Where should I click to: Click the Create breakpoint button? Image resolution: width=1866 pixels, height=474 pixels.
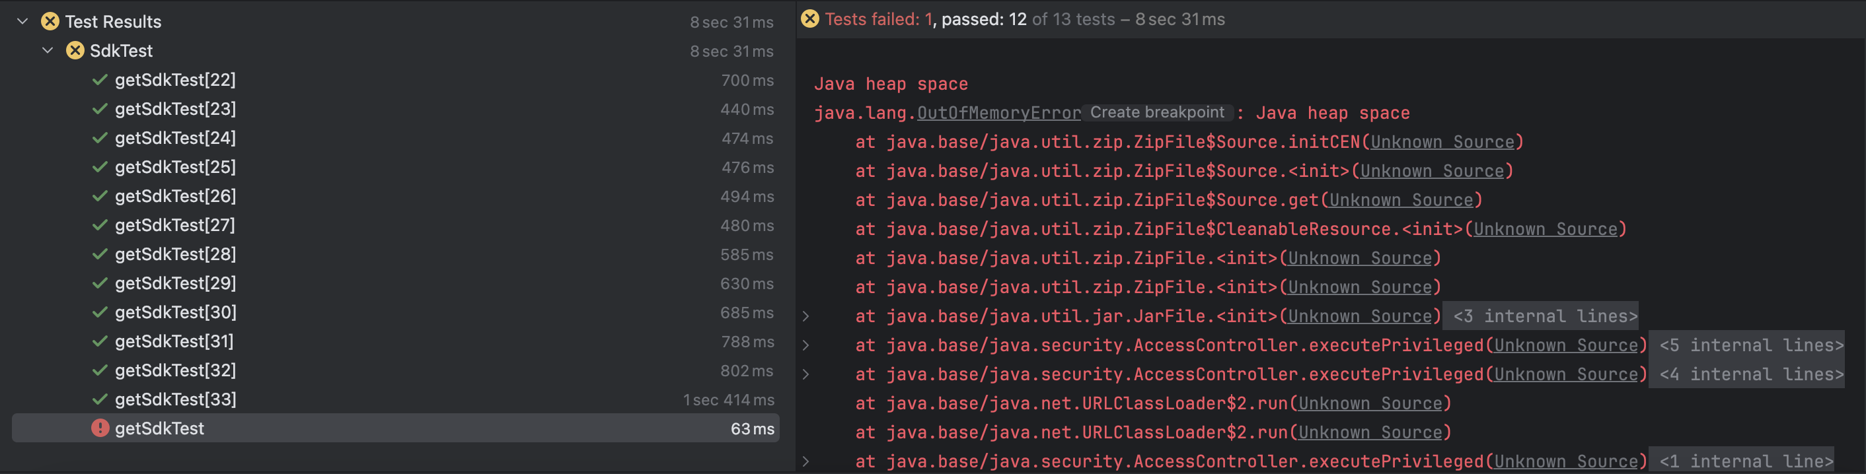point(1157,113)
